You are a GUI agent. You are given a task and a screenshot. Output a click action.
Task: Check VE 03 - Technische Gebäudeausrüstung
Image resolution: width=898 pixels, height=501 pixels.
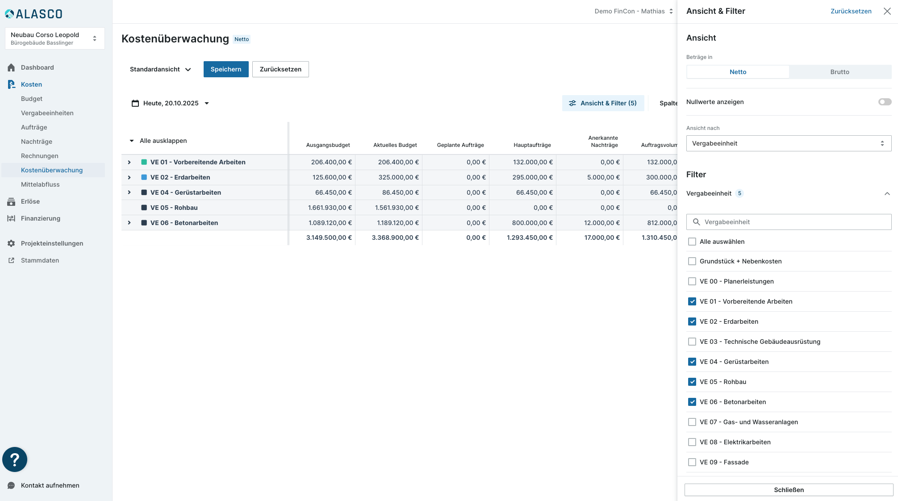pyautogui.click(x=692, y=342)
